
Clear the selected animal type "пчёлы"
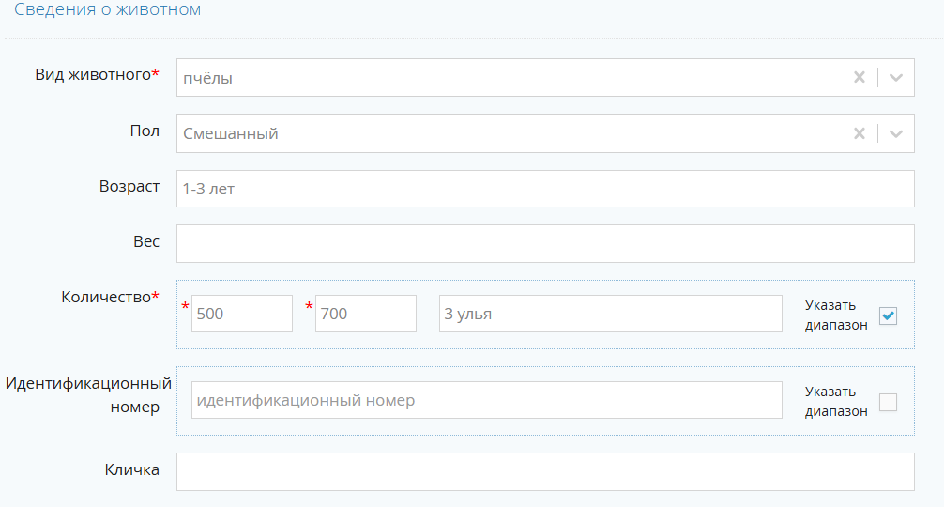point(859,78)
